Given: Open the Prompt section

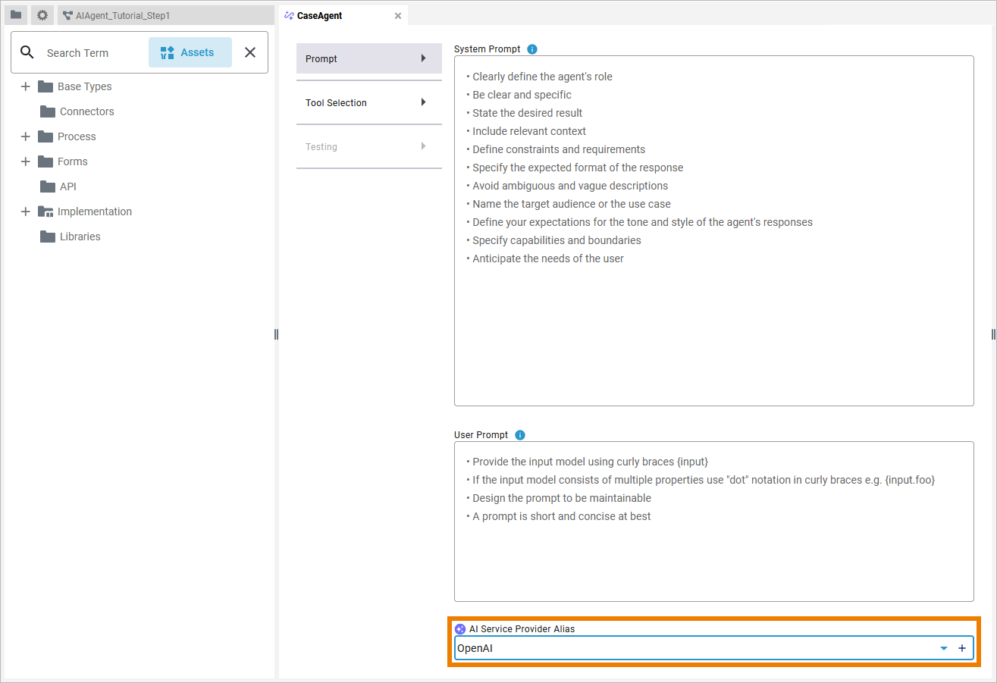Looking at the screenshot, I should click(x=368, y=59).
